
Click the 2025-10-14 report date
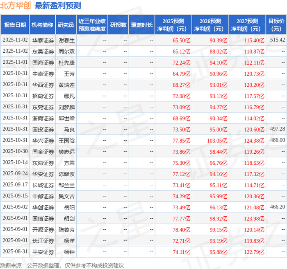click(15, 162)
